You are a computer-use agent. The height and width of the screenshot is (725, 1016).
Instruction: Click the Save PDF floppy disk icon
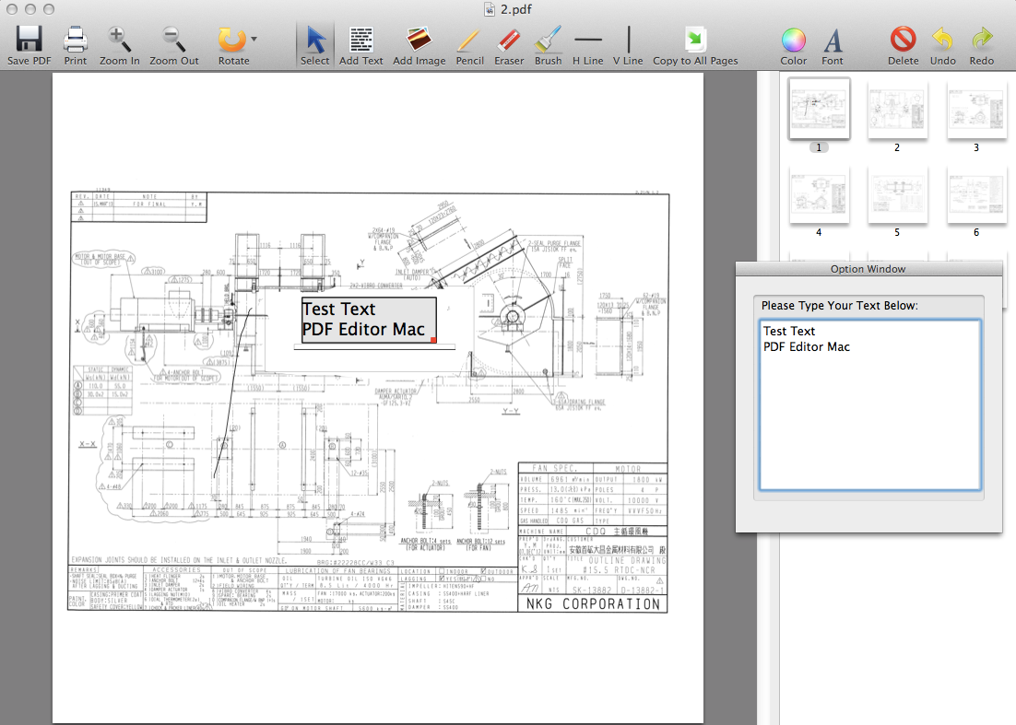tap(29, 40)
